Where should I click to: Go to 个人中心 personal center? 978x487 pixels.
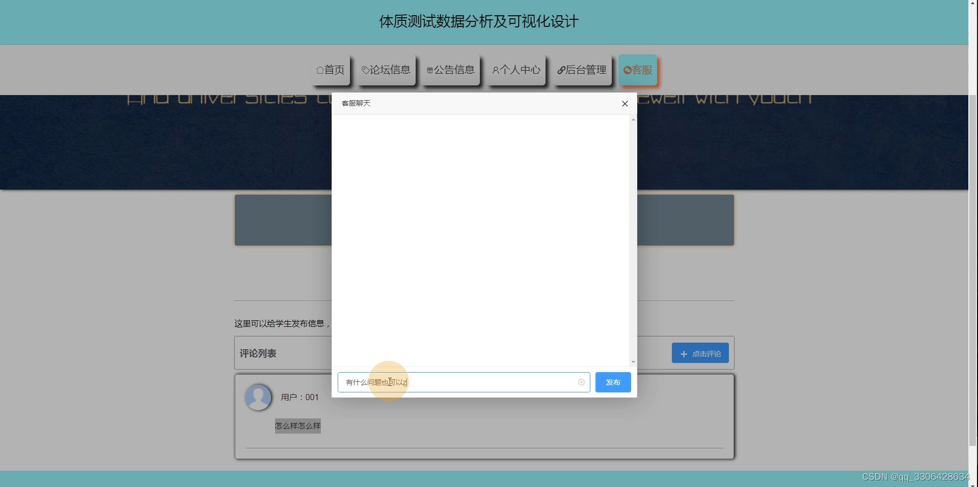pos(517,70)
